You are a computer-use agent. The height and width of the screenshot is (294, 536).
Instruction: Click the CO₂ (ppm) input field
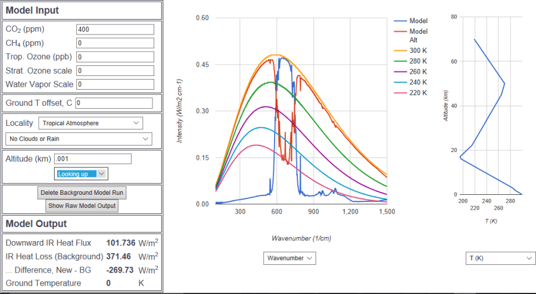click(x=115, y=30)
